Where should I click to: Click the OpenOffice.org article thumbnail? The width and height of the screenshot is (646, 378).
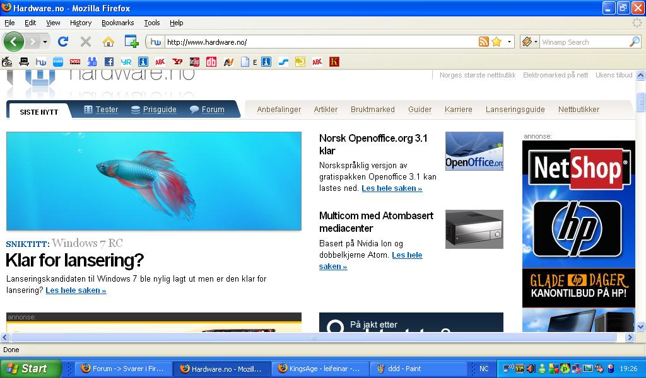(474, 151)
